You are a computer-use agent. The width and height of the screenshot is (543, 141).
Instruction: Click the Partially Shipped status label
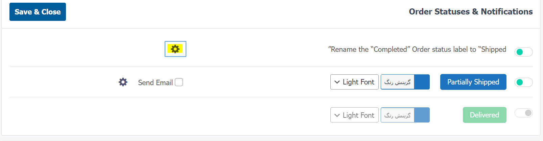coord(473,82)
